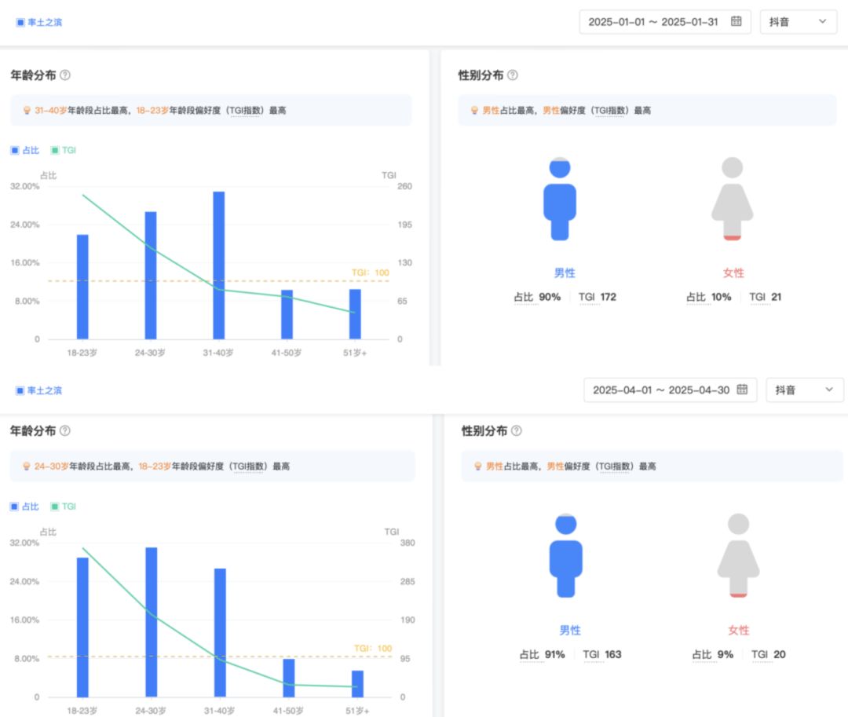
Task: Toggle the 占比 legend in the January chart
Action: point(25,150)
